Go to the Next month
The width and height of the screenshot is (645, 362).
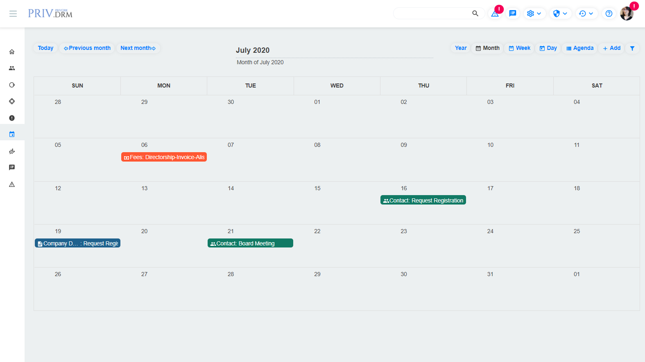pos(138,48)
